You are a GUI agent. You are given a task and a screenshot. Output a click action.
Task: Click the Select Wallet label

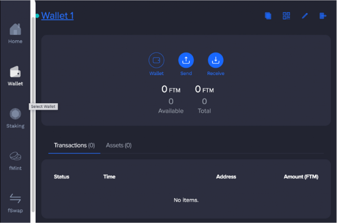pos(43,106)
